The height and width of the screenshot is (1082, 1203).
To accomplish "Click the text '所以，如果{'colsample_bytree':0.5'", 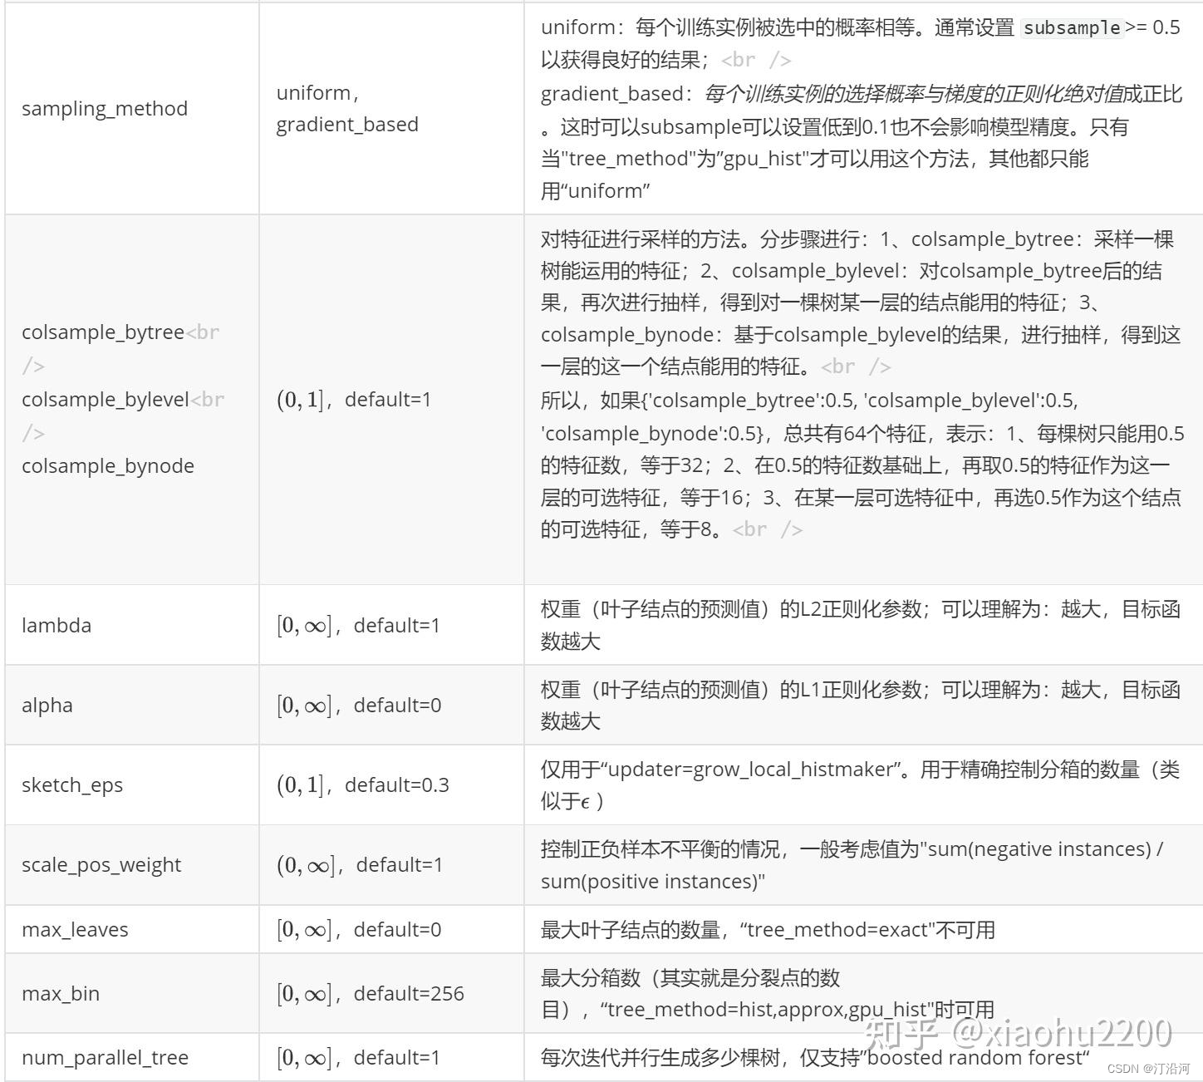I will coord(698,401).
